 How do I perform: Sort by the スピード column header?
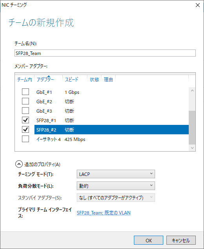click(x=75, y=79)
